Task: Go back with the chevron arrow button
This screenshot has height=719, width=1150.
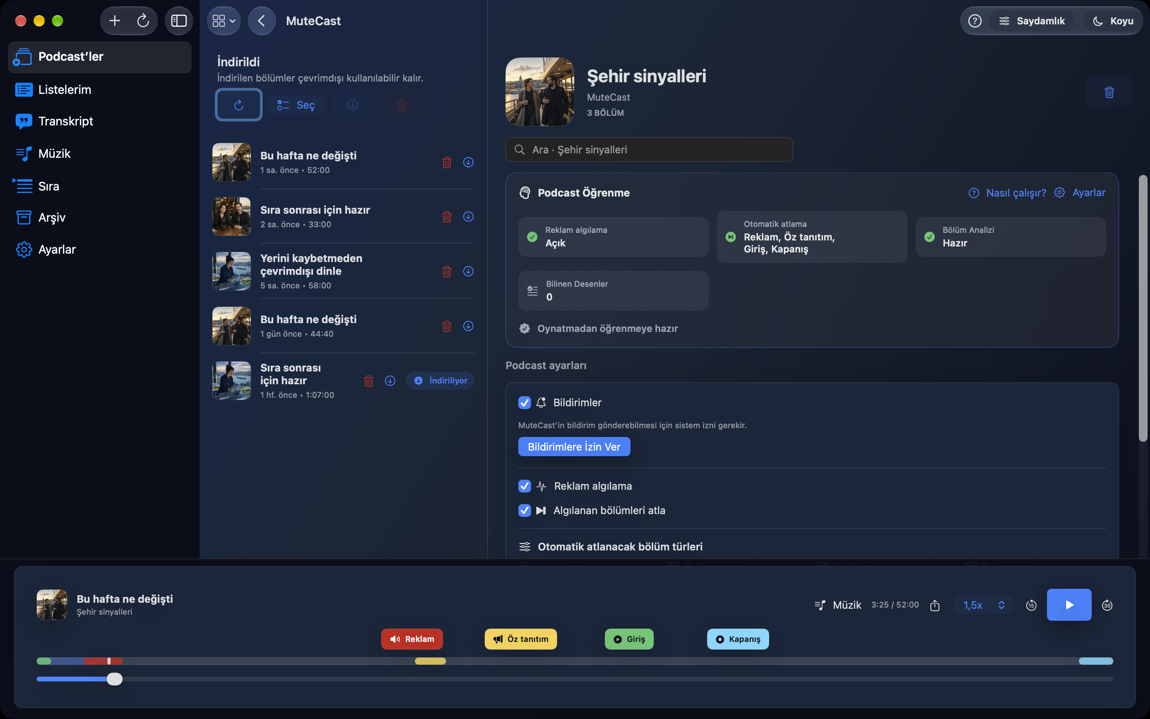Action: coord(262,20)
